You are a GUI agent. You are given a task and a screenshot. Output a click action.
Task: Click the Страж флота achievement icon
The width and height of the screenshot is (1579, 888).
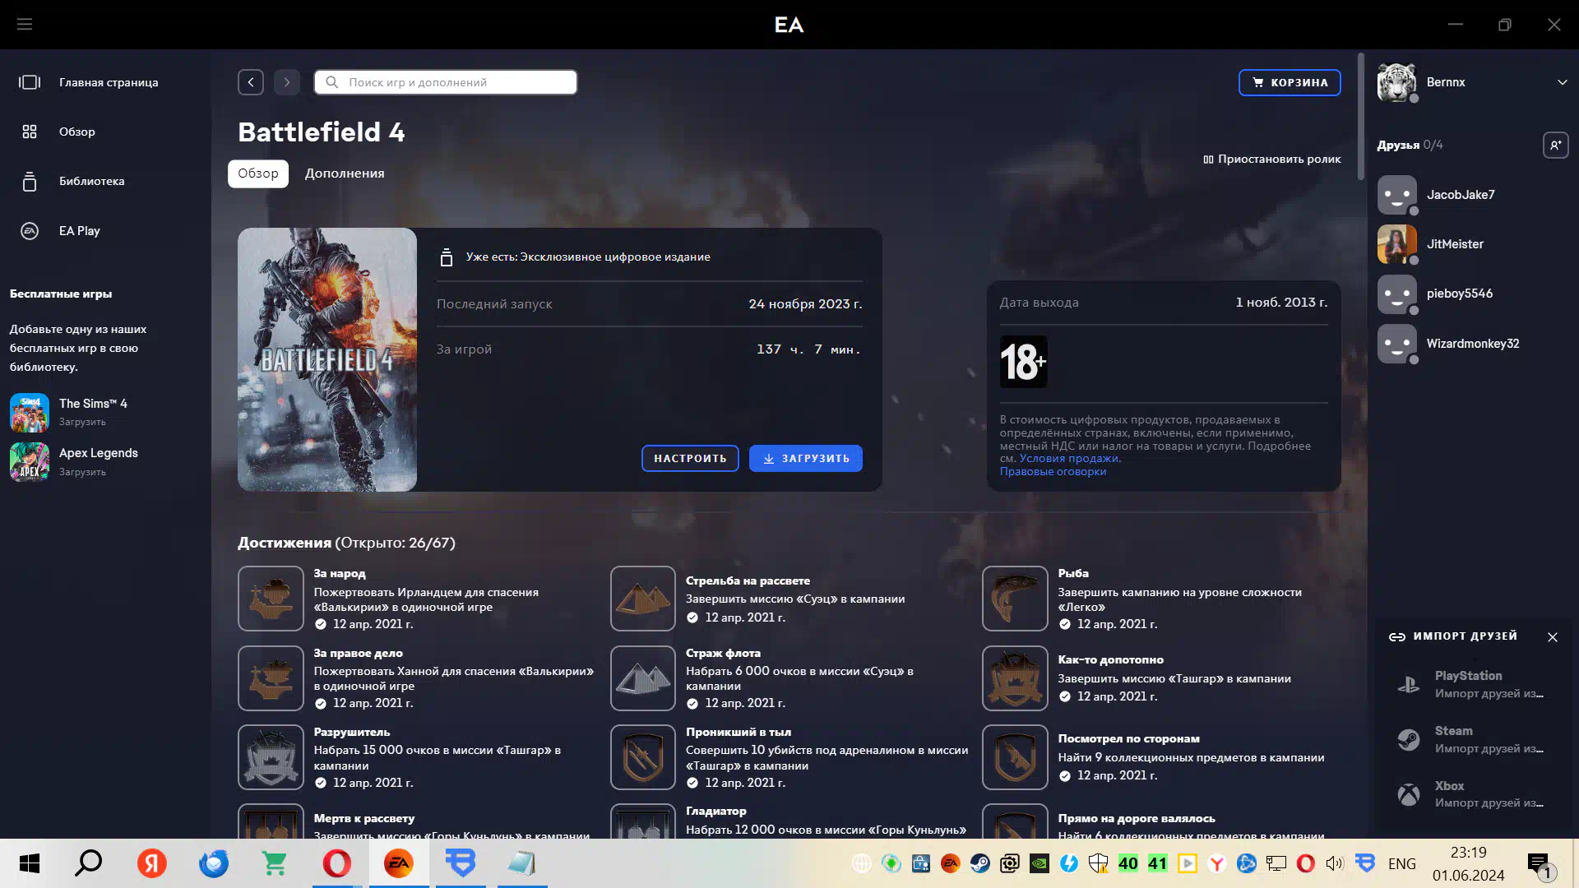(x=643, y=678)
